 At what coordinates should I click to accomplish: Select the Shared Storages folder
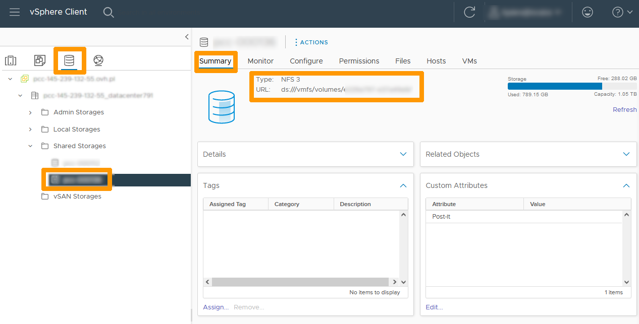[x=80, y=146]
